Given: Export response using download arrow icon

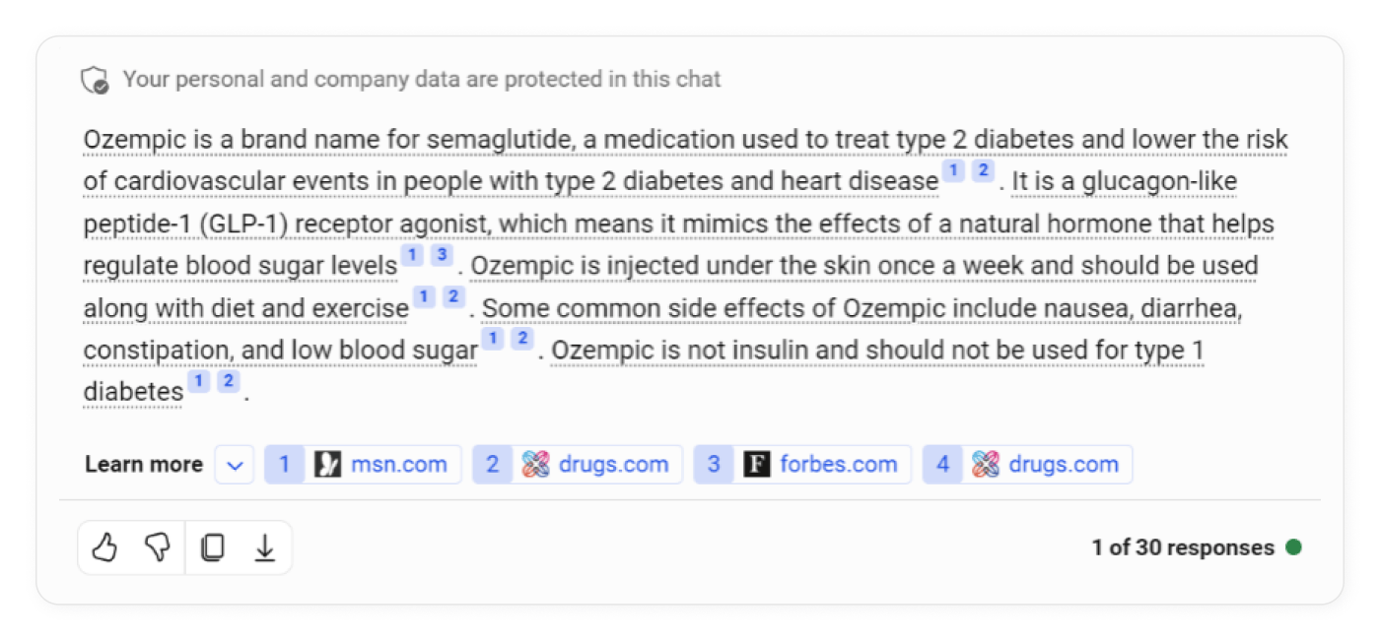Looking at the screenshot, I should click(x=264, y=547).
